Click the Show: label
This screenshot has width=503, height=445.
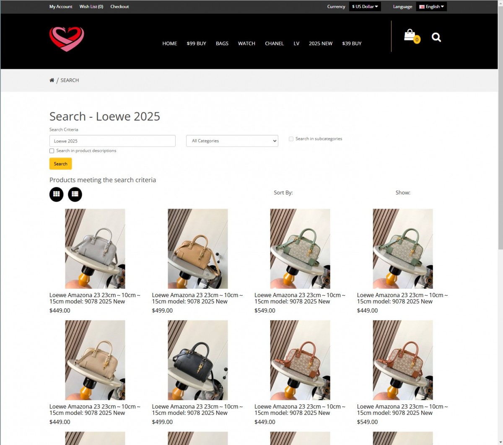tap(403, 193)
